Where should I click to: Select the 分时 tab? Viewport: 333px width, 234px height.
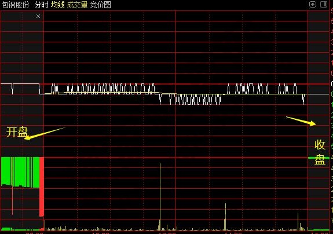[42, 5]
